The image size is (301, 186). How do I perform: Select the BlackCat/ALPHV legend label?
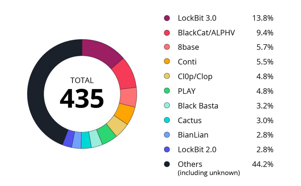coord(206,33)
